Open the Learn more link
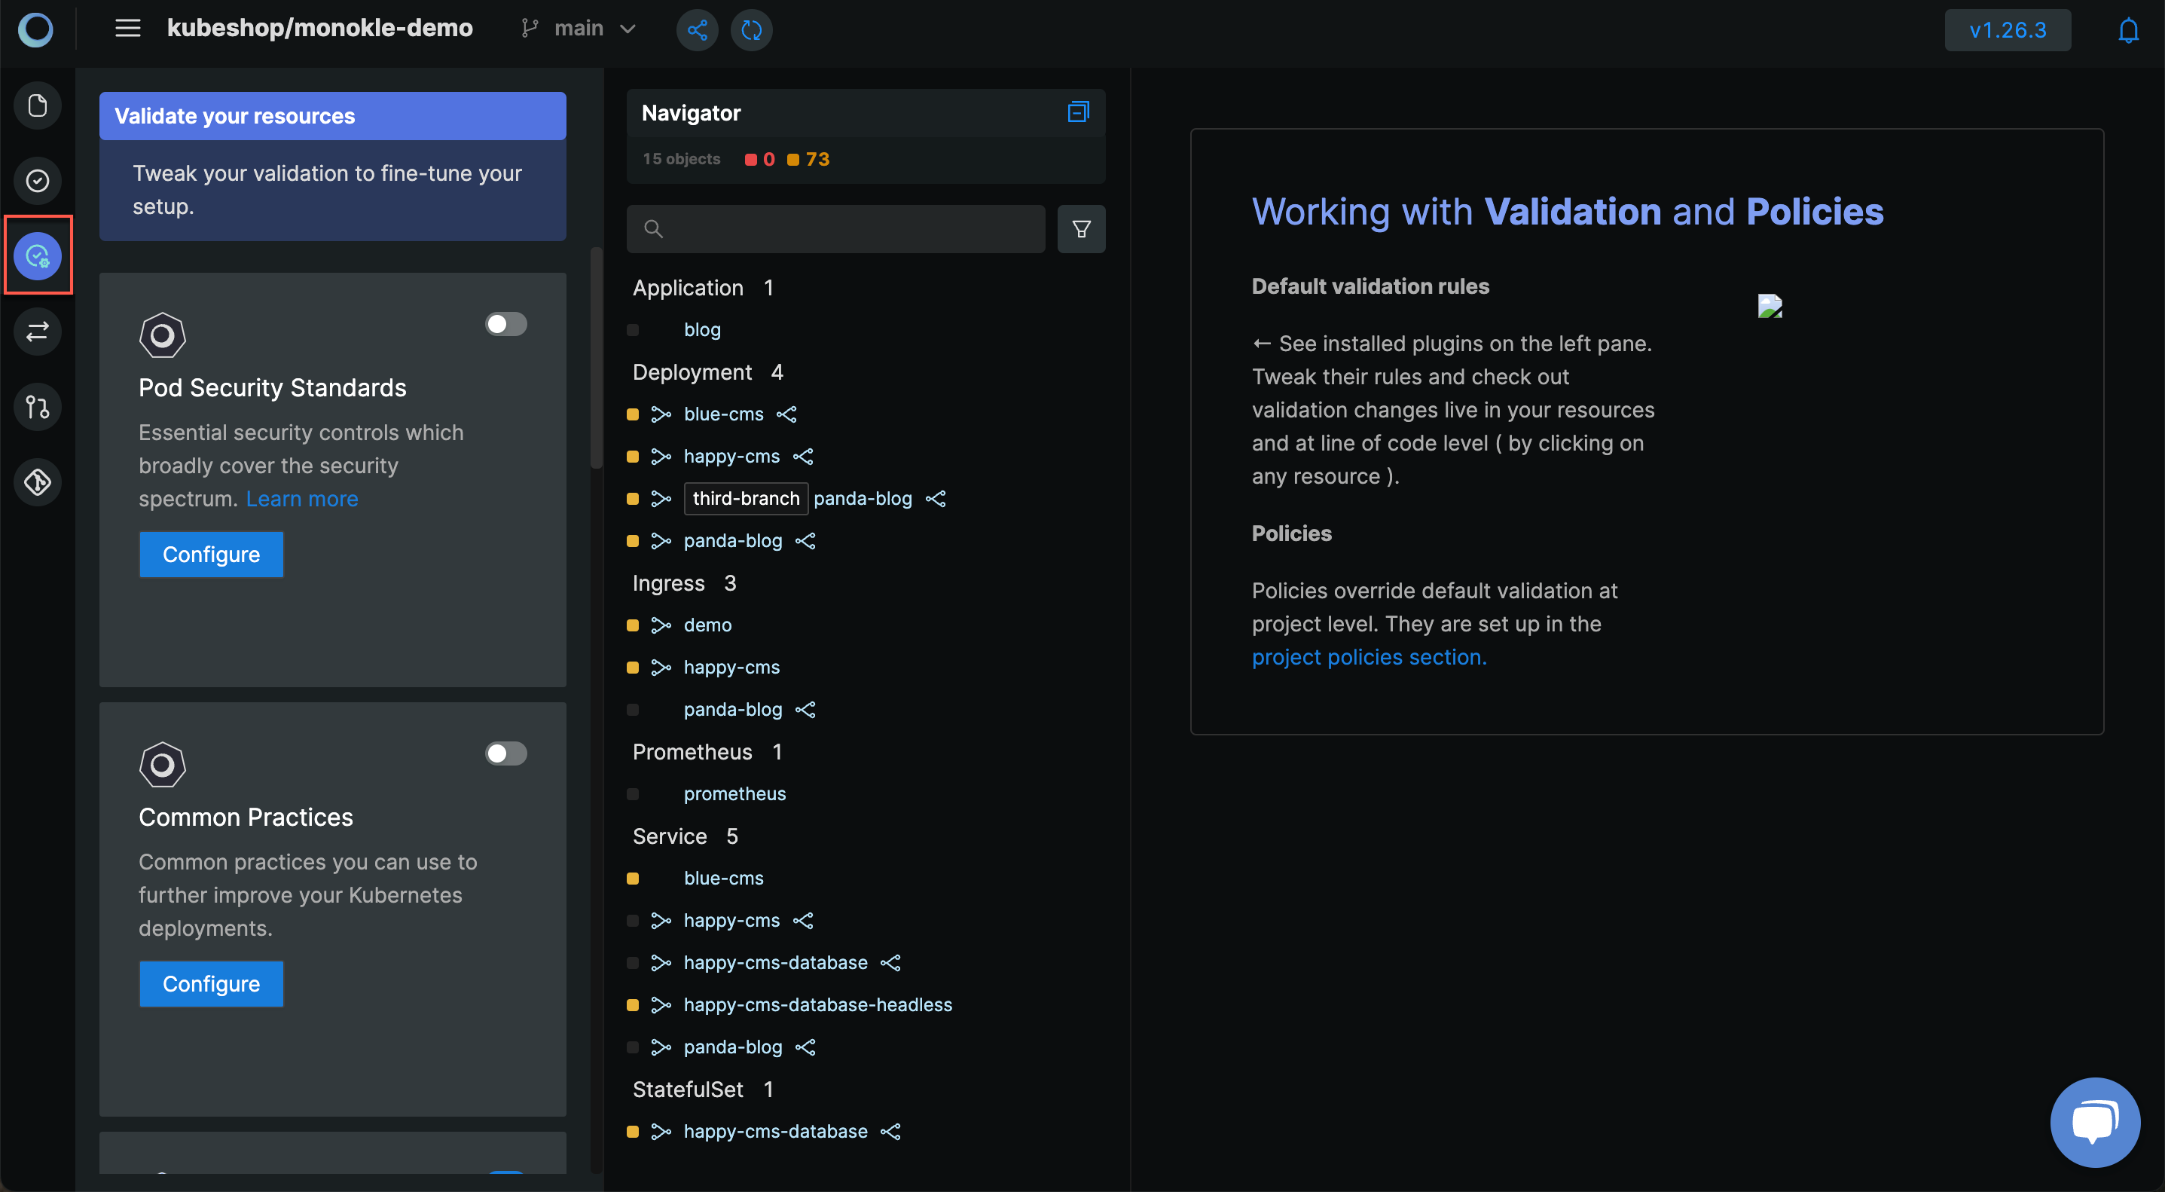This screenshot has height=1192, width=2165. [302, 499]
